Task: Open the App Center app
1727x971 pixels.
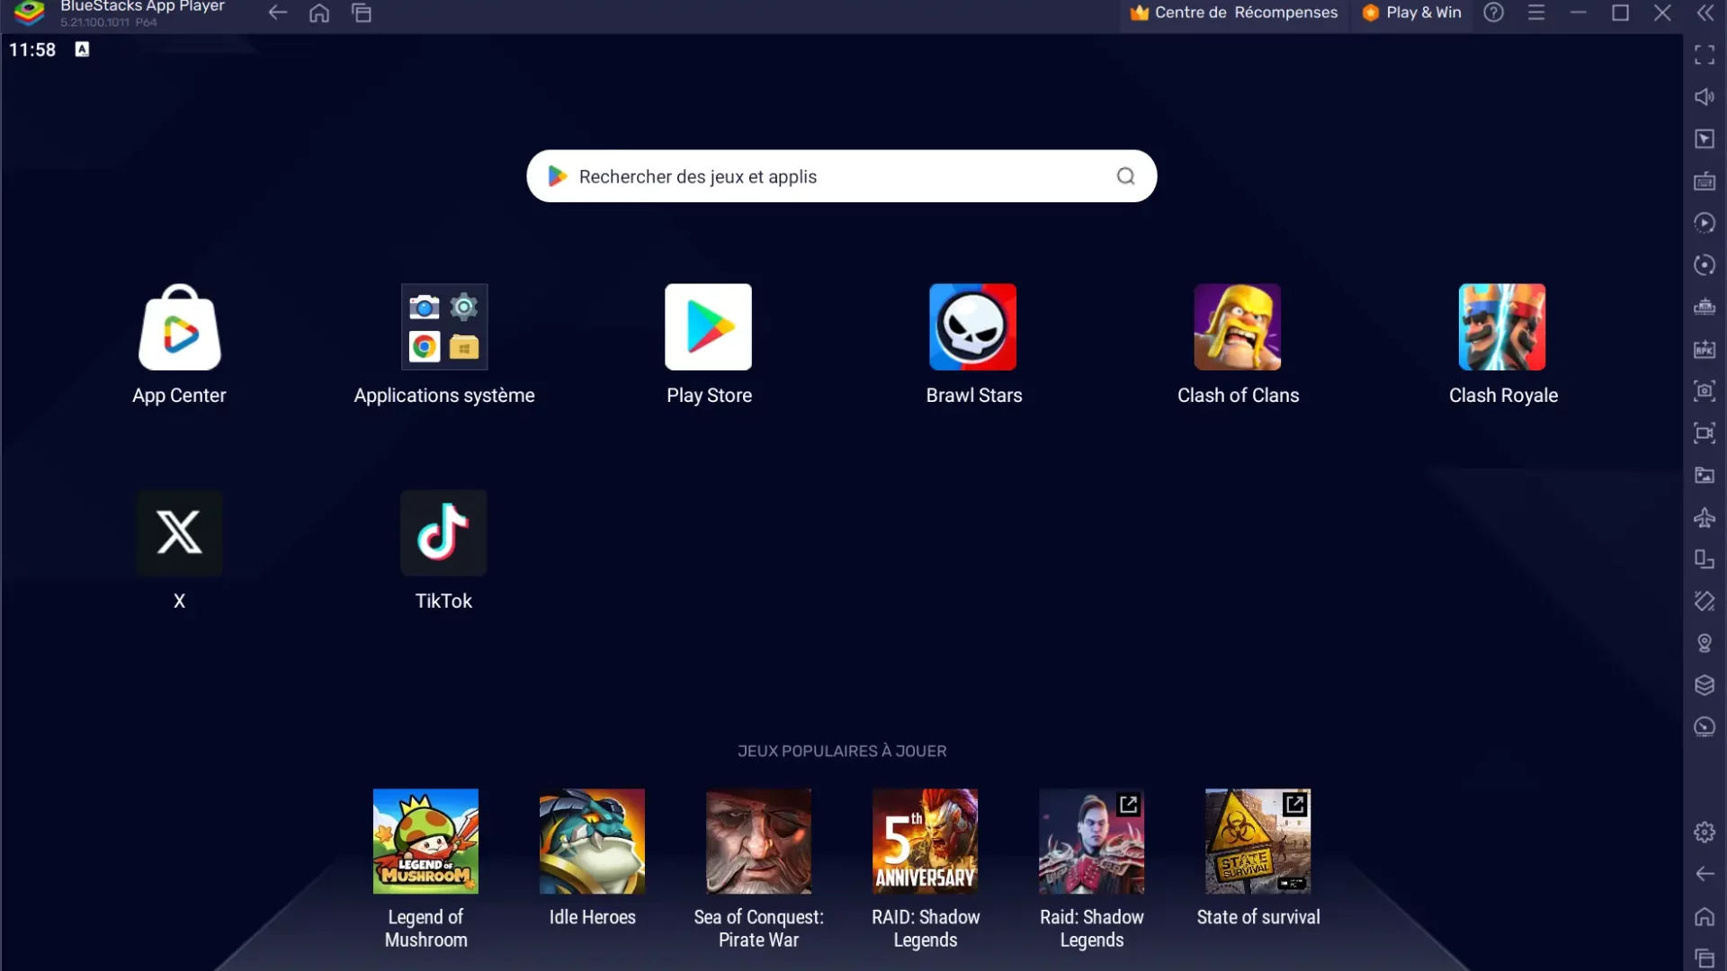Action: tap(179, 327)
